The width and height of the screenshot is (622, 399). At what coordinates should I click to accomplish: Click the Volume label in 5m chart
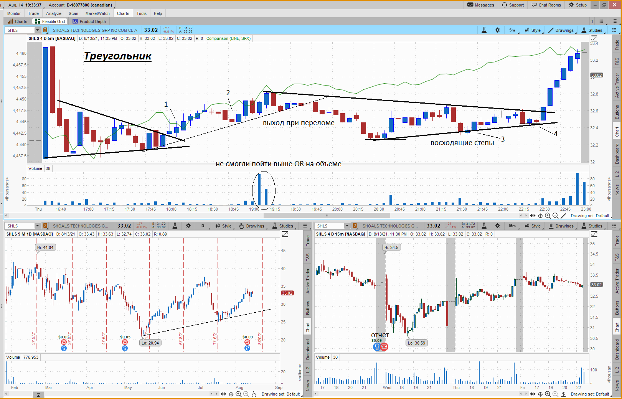pyautogui.click(x=35, y=168)
